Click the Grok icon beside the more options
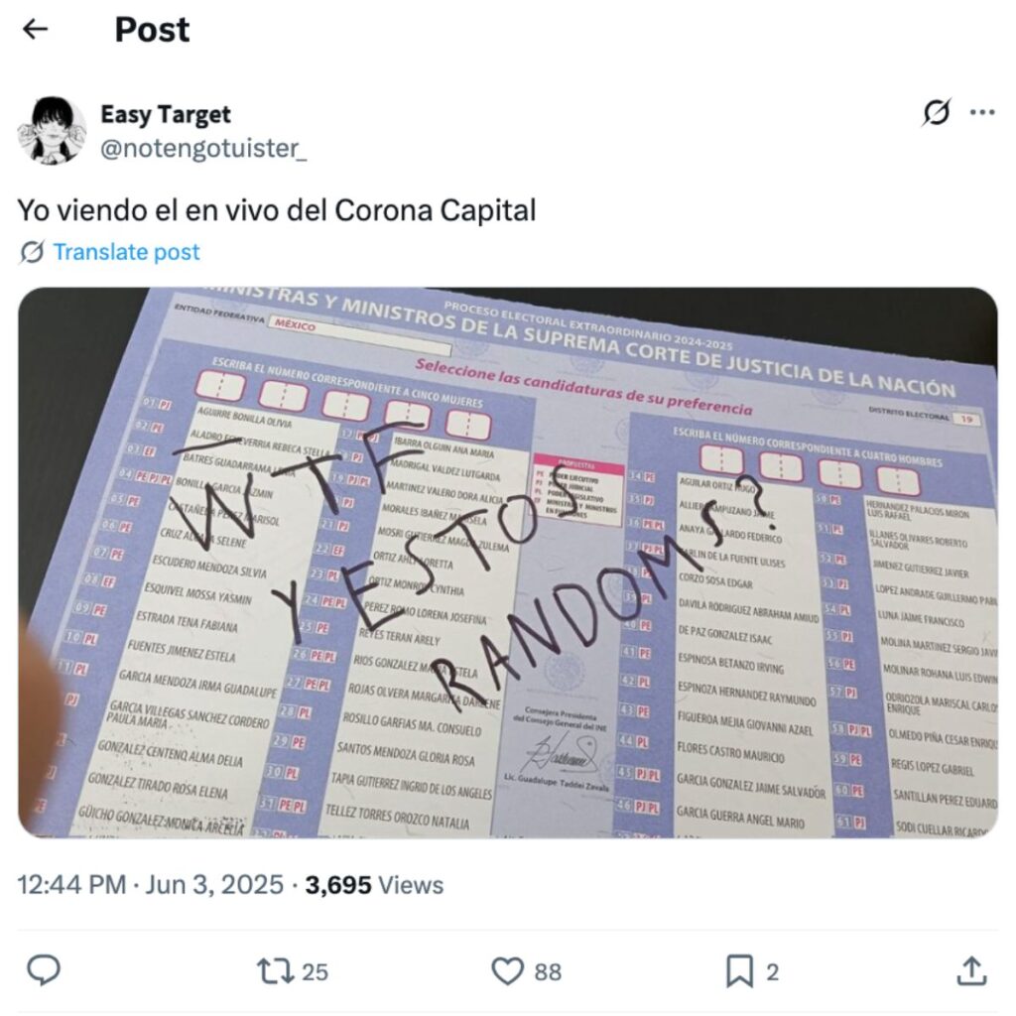Viewport: 1016px width, 1016px height. [x=937, y=113]
